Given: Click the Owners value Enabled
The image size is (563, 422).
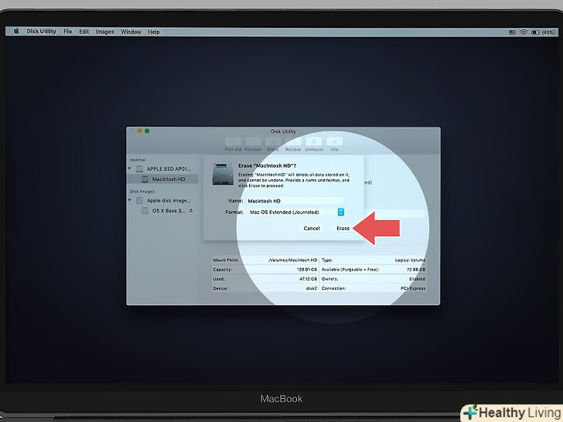Looking at the screenshot, I should pyautogui.click(x=418, y=279).
